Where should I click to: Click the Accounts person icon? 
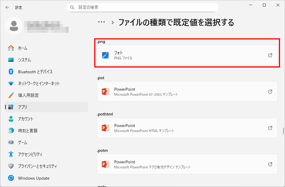pos(11,119)
